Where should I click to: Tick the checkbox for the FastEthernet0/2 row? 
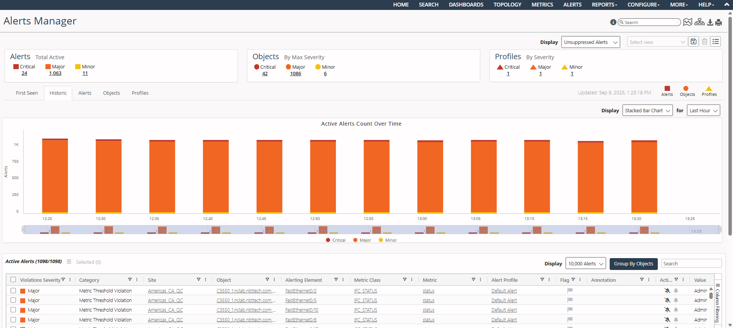click(13, 291)
